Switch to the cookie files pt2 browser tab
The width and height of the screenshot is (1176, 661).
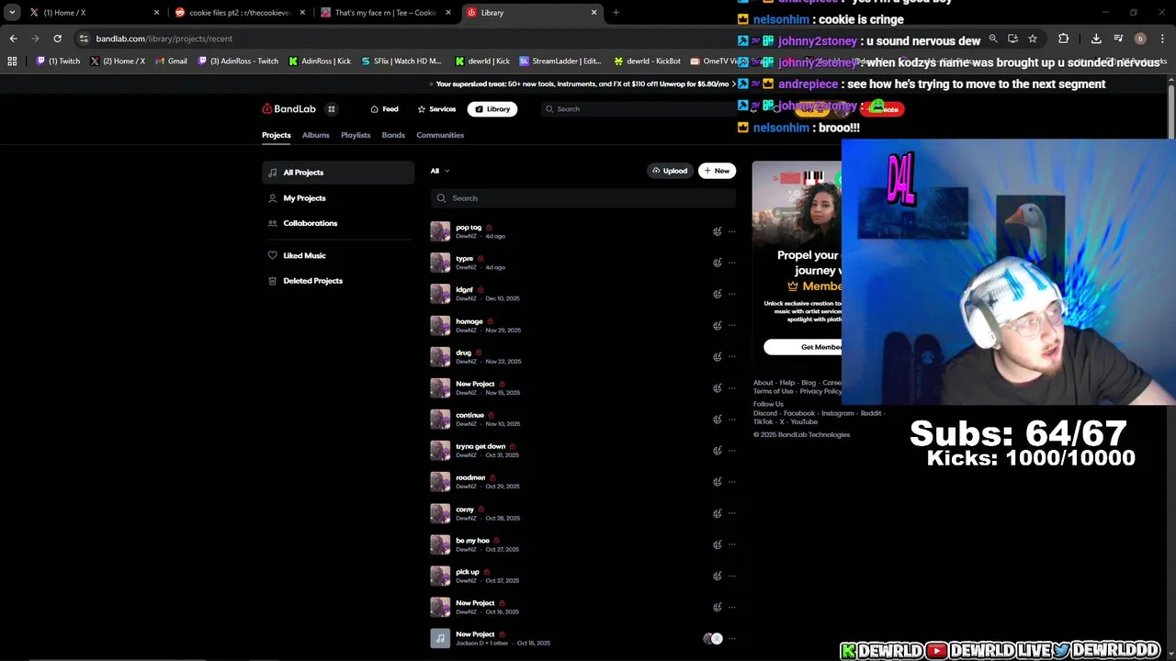point(239,13)
